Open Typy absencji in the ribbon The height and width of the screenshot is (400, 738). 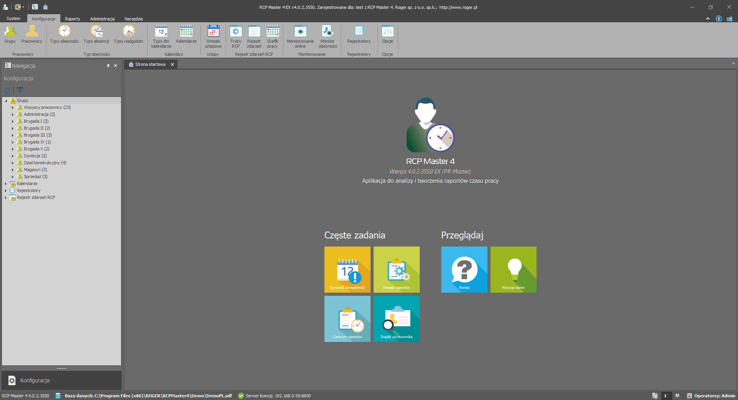[x=96, y=35]
